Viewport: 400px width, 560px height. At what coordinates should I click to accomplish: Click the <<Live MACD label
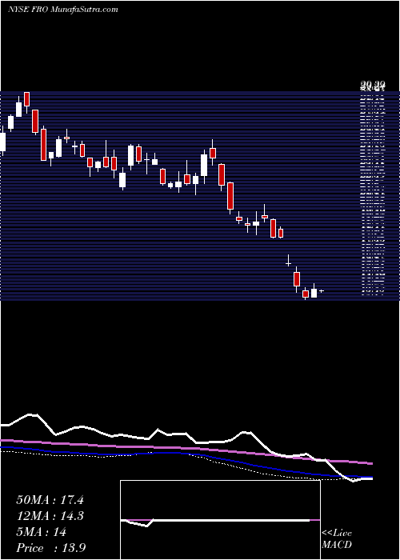[x=337, y=539]
